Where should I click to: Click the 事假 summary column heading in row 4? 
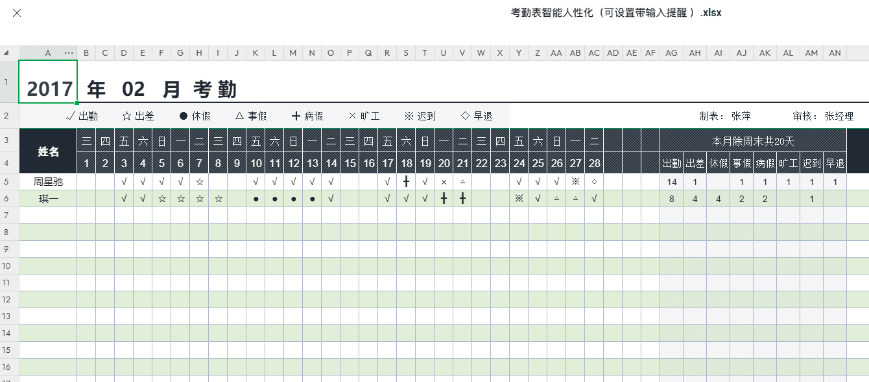pyautogui.click(x=742, y=163)
